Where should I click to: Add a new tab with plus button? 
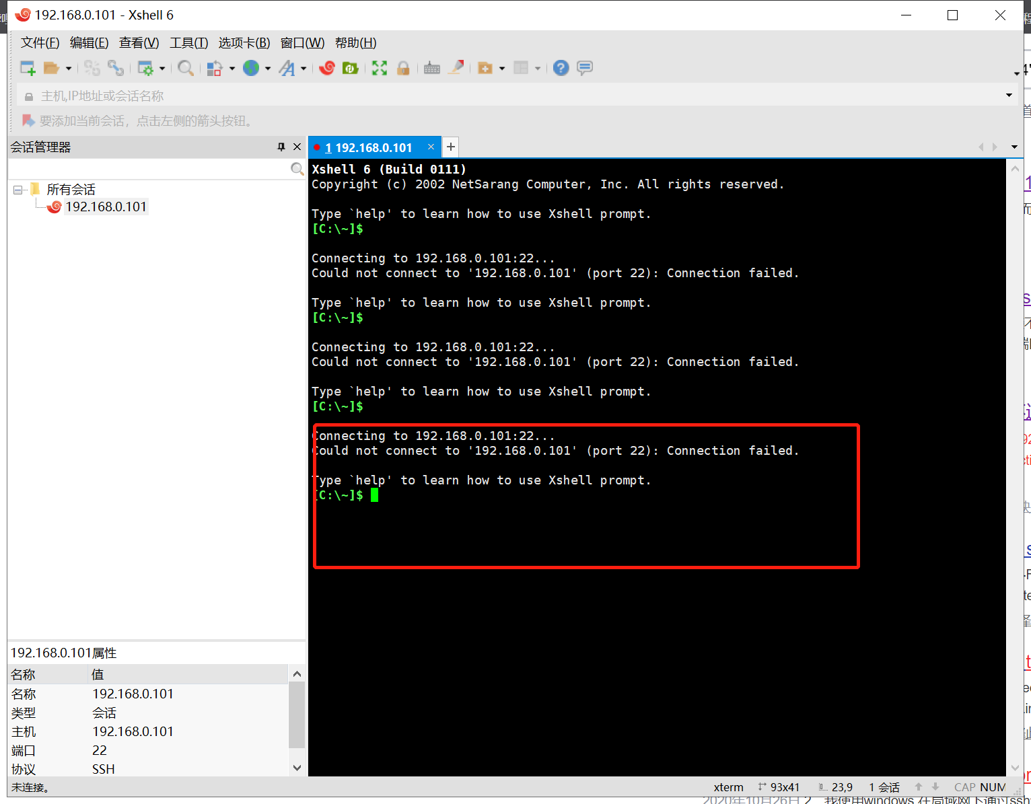(451, 147)
